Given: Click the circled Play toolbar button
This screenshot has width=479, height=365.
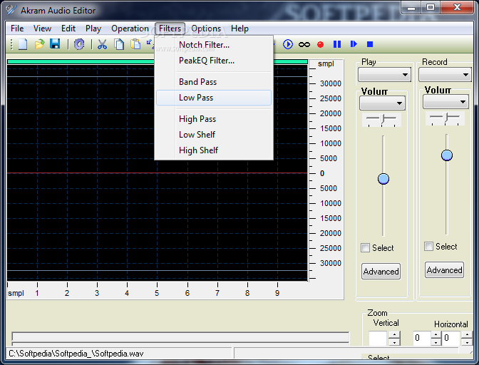Looking at the screenshot, I should tap(288, 44).
